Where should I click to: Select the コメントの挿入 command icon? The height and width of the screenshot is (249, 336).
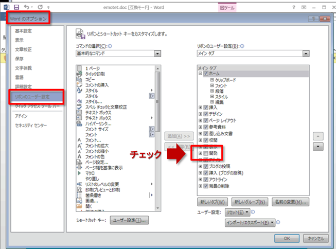coord(79,85)
